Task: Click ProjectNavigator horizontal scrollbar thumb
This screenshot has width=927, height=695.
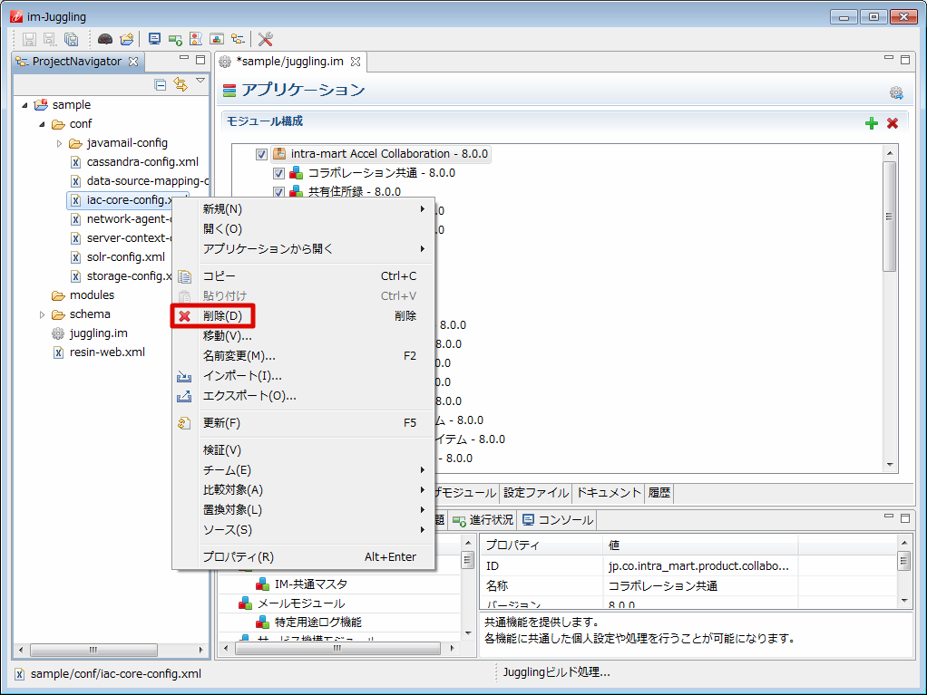Action: point(93,650)
